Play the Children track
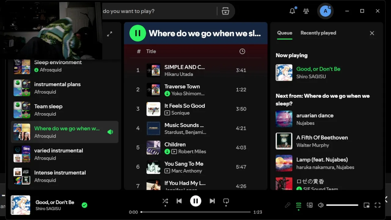Image resolution: width=391 pixels, height=220 pixels. 195,148
